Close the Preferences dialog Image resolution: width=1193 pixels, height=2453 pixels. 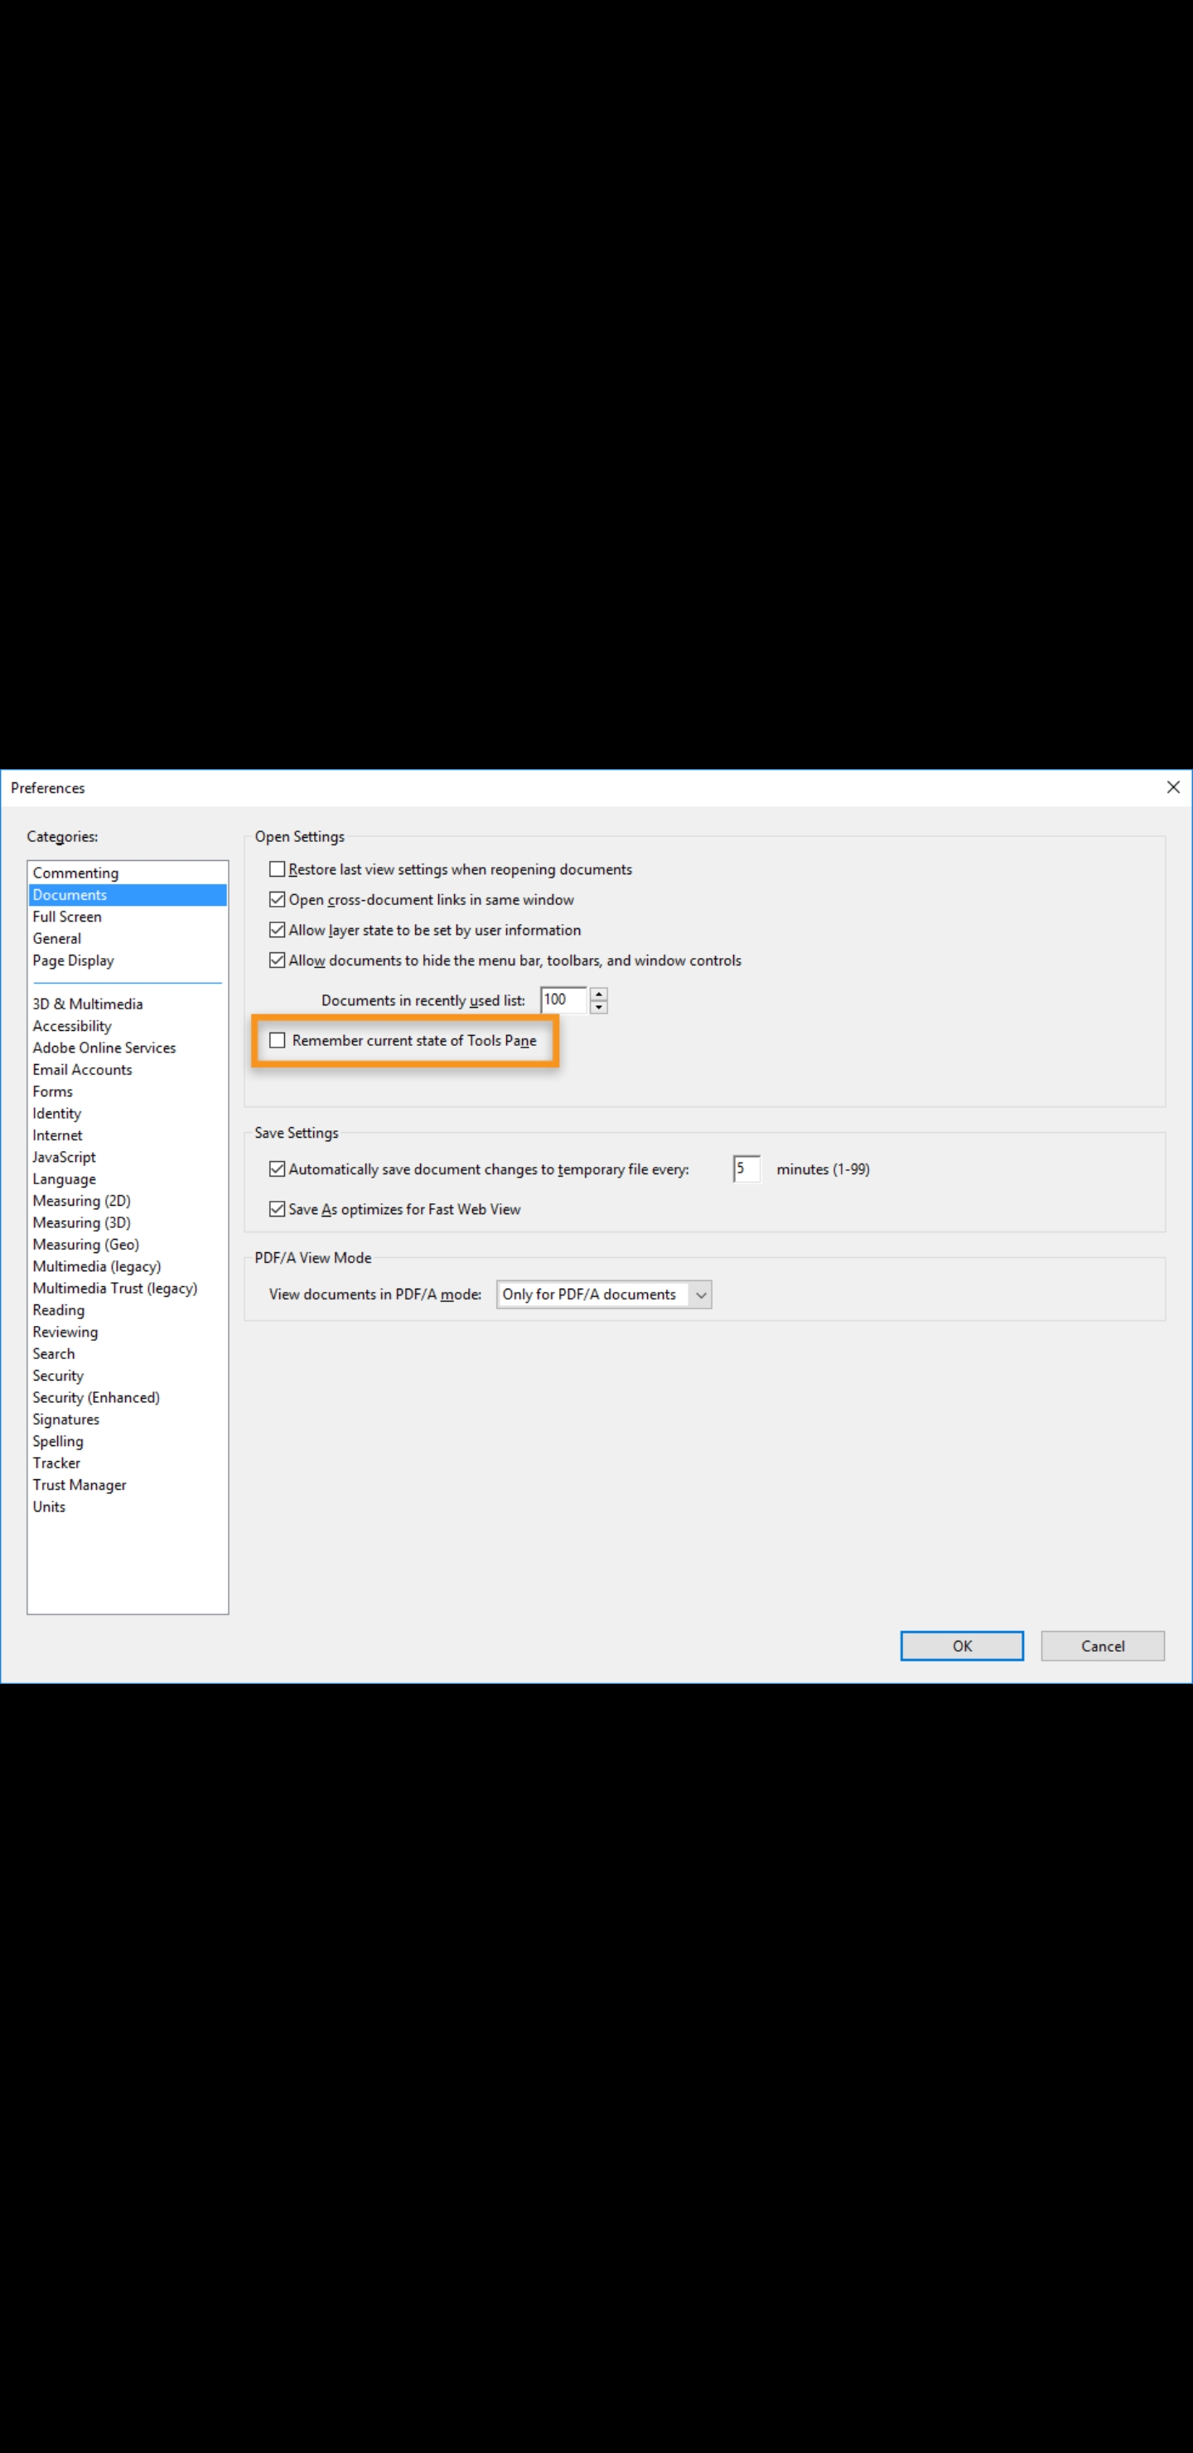pyautogui.click(x=1173, y=787)
